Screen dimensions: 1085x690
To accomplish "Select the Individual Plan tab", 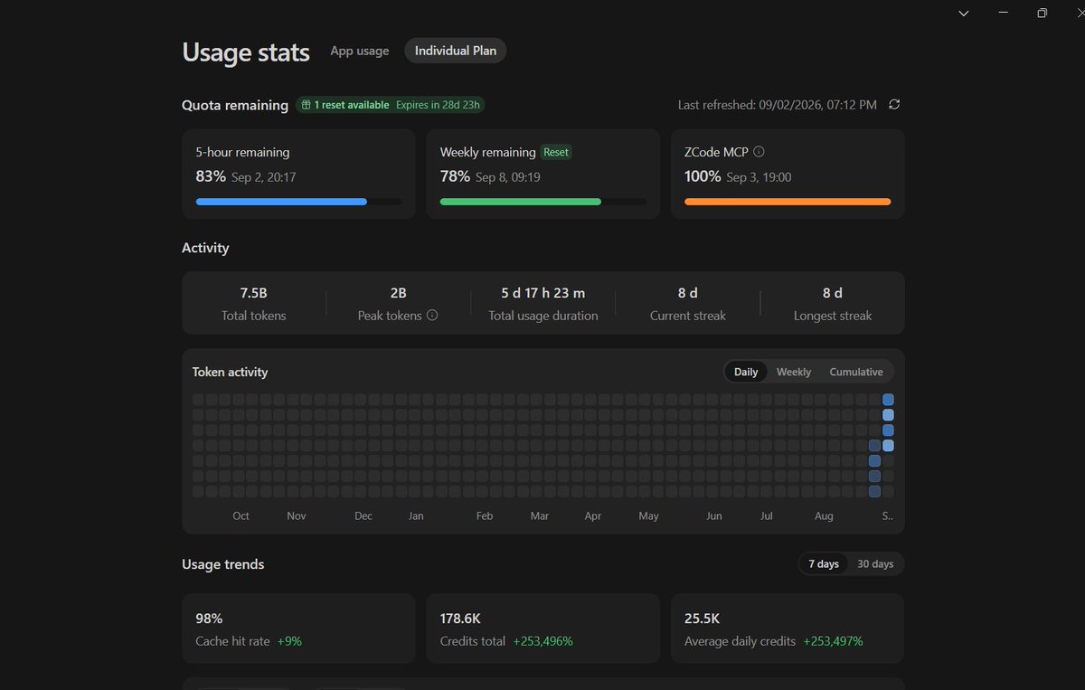I will point(456,51).
